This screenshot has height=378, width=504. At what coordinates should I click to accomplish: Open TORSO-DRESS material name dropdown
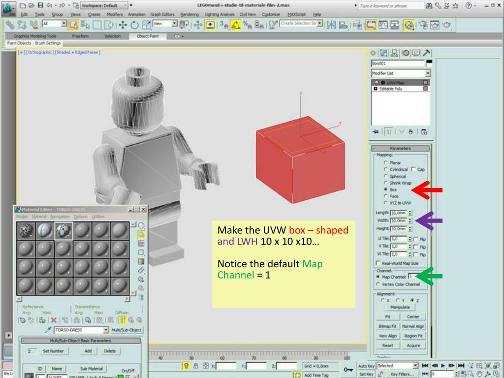click(106, 330)
